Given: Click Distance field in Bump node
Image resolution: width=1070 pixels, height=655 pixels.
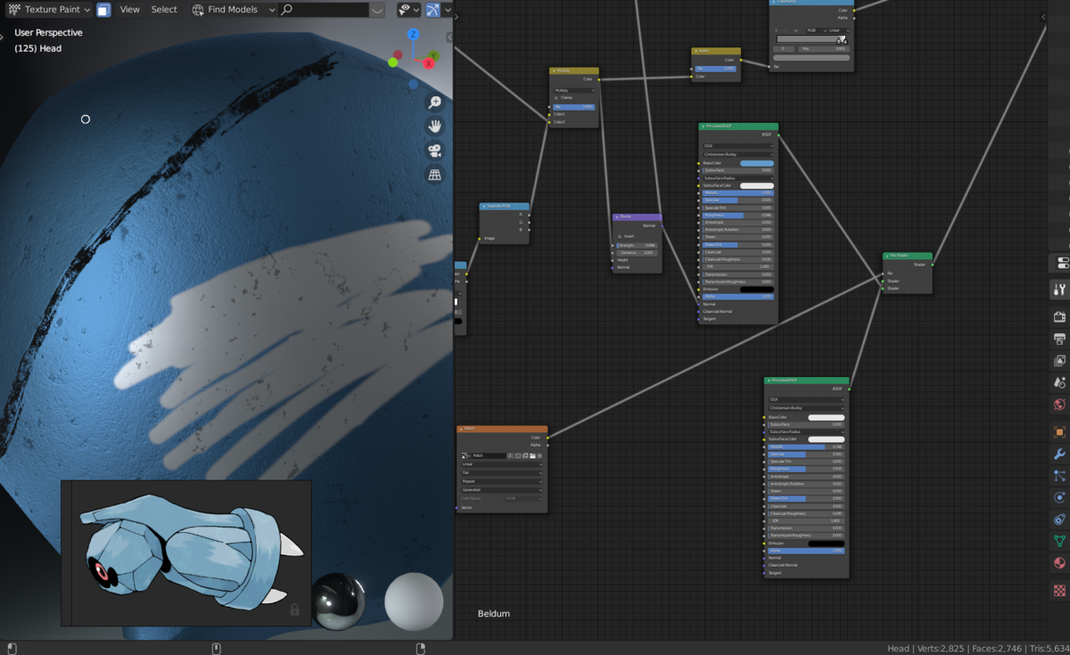Looking at the screenshot, I should click(x=637, y=253).
